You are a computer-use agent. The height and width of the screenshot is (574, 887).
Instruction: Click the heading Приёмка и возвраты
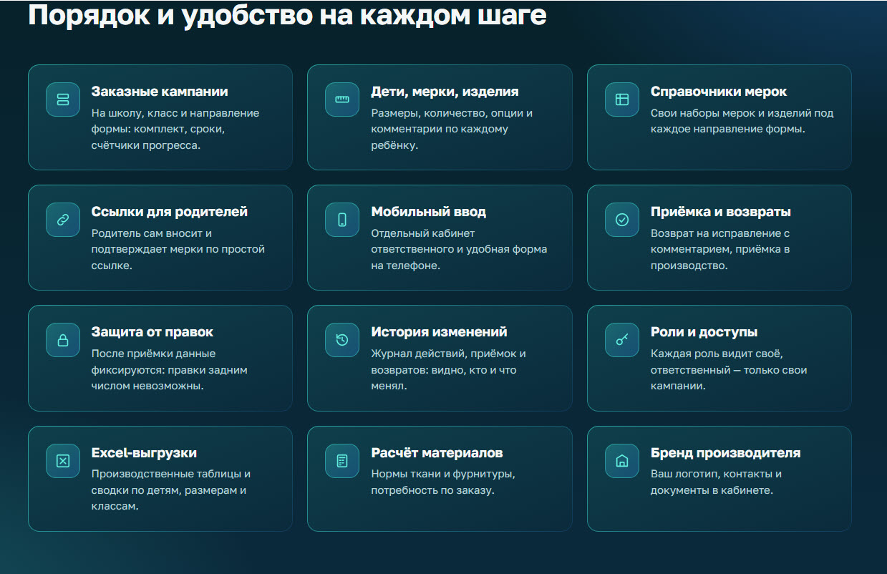[x=721, y=212]
